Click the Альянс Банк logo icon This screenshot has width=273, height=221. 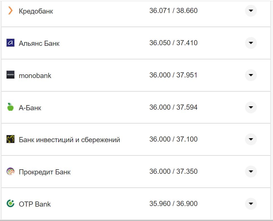10,43
